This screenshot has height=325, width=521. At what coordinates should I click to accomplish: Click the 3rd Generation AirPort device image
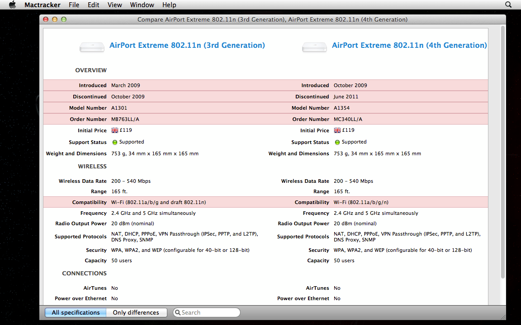pos(92,47)
